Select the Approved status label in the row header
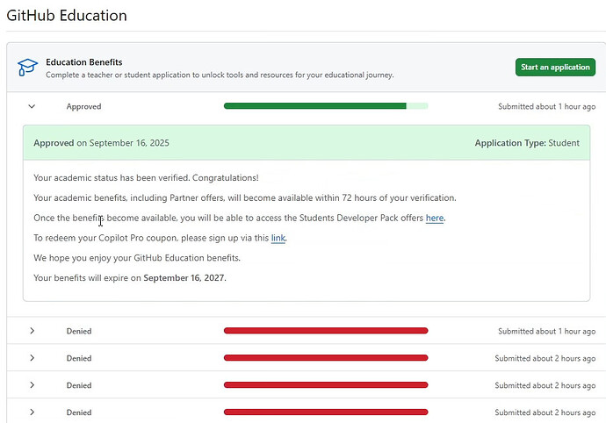 tap(83, 106)
